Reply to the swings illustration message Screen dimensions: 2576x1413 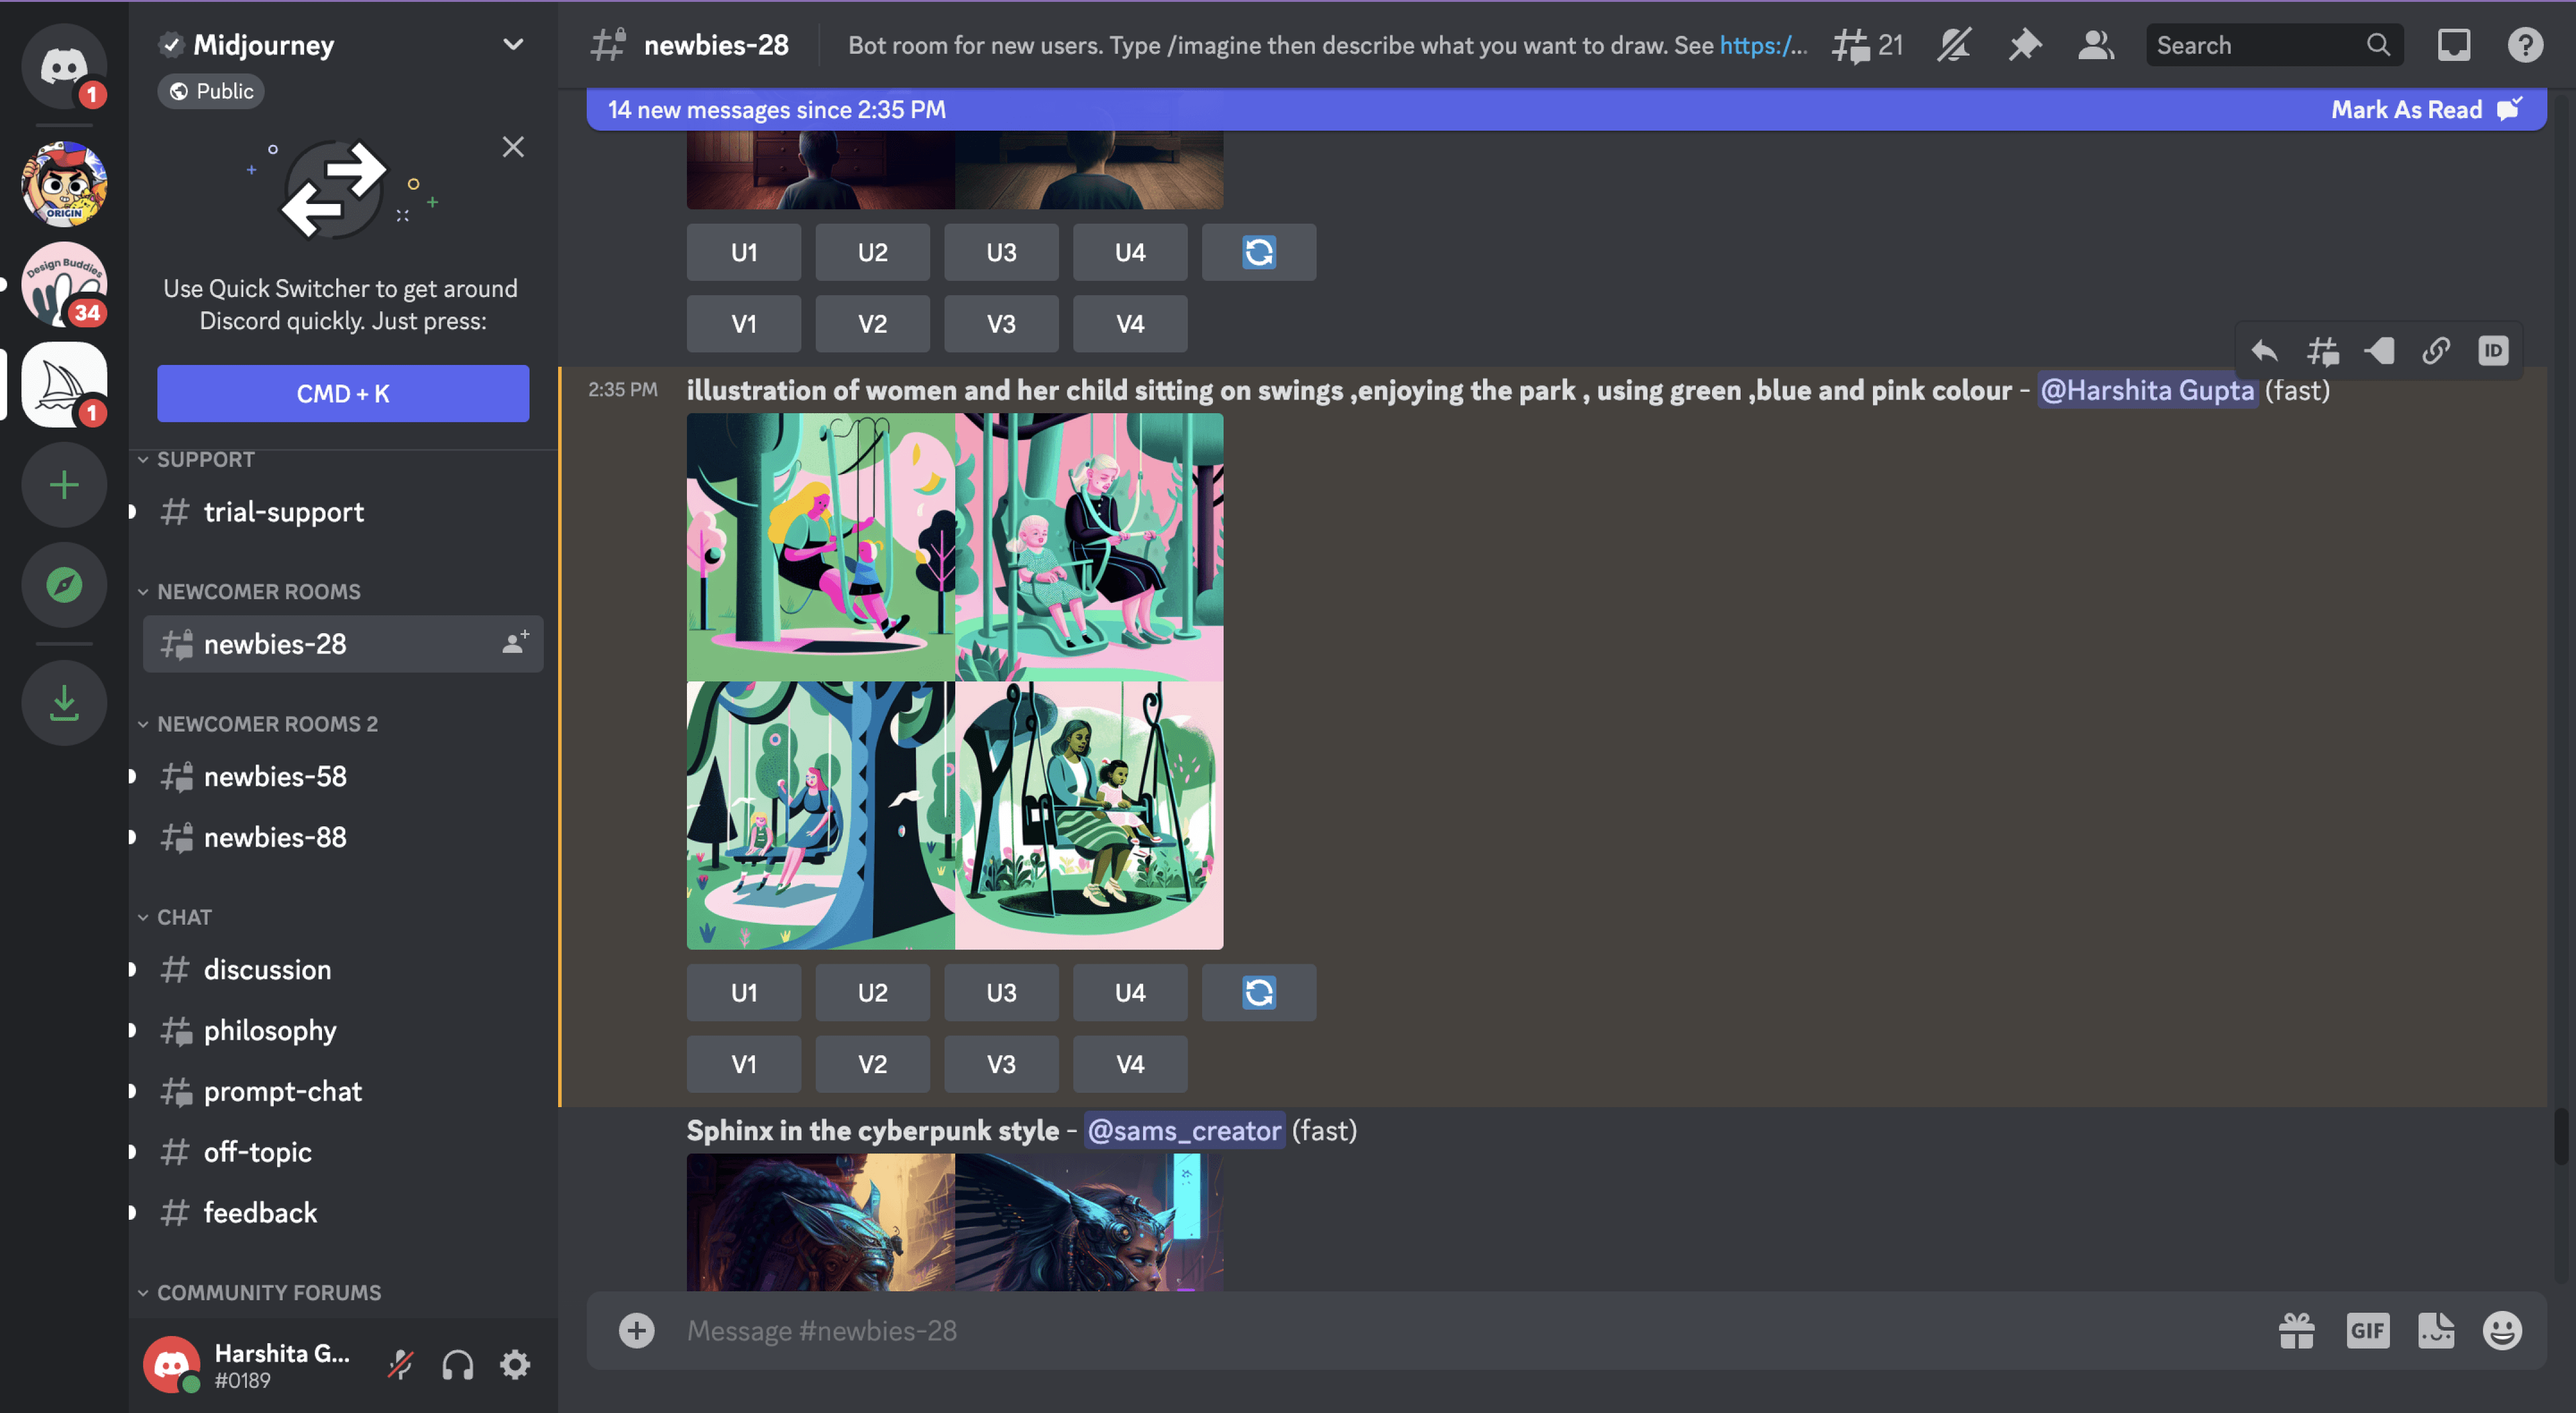(x=2265, y=351)
